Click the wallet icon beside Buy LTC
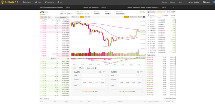The image size is (215, 106). (101, 72)
